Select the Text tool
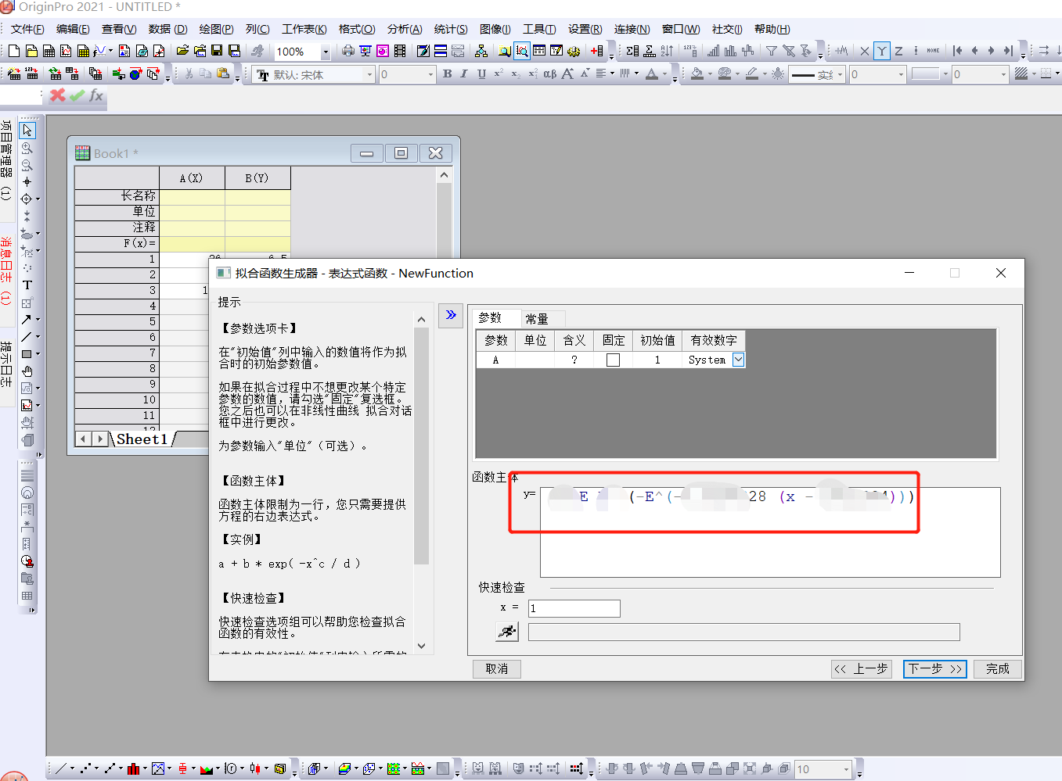The image size is (1062, 781). 27,285
